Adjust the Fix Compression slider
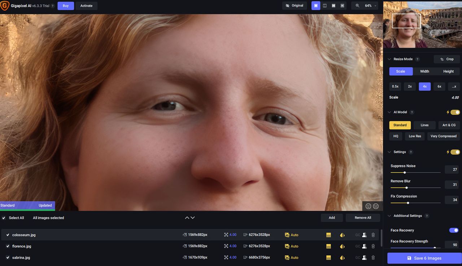This screenshot has height=266, width=462. (415, 203)
